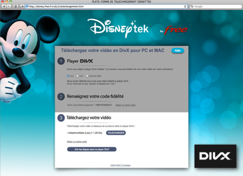Click the Disney'tek logo at top
The height and width of the screenshot is (176, 243).
coord(118,28)
